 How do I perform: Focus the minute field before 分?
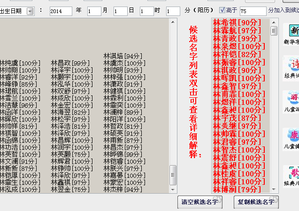coord(173,11)
